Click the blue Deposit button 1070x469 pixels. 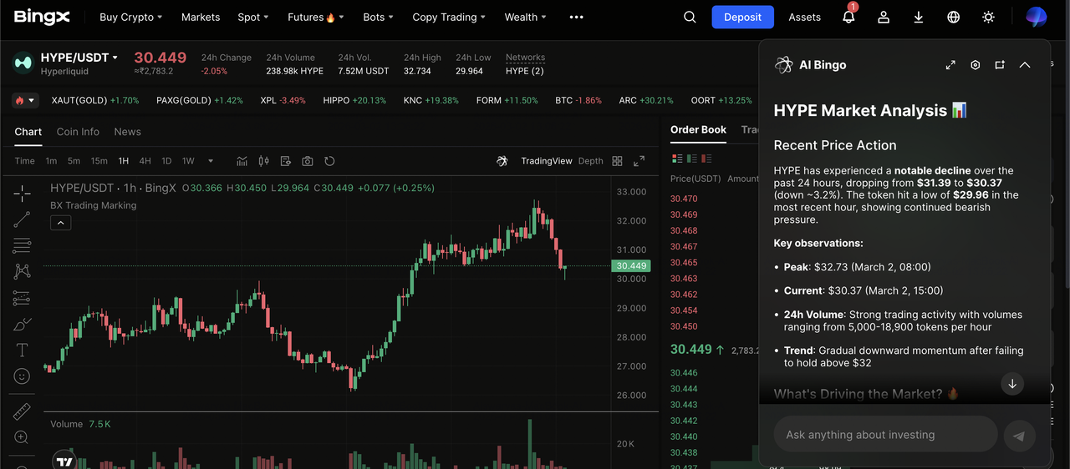click(742, 17)
